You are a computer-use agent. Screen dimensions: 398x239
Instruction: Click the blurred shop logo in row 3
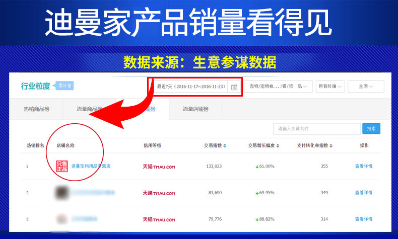61,219
